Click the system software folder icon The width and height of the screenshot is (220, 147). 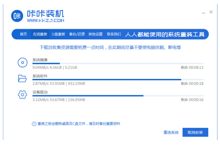coord(22,78)
